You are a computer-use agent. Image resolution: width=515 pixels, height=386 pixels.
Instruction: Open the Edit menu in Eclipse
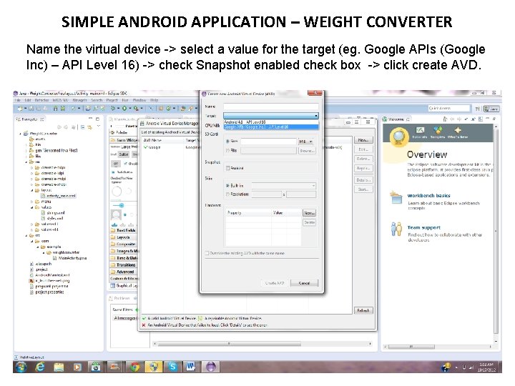pos(28,100)
